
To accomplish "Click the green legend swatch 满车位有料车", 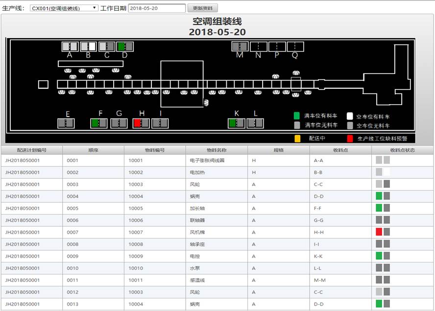I will [x=296, y=116].
